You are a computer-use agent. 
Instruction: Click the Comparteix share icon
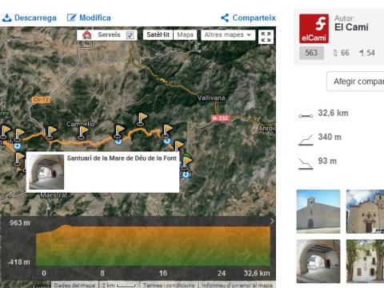click(225, 18)
